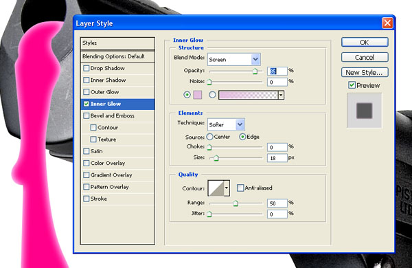Enable the Gradient Overlay checkbox
412x268 pixels.
tap(87, 175)
